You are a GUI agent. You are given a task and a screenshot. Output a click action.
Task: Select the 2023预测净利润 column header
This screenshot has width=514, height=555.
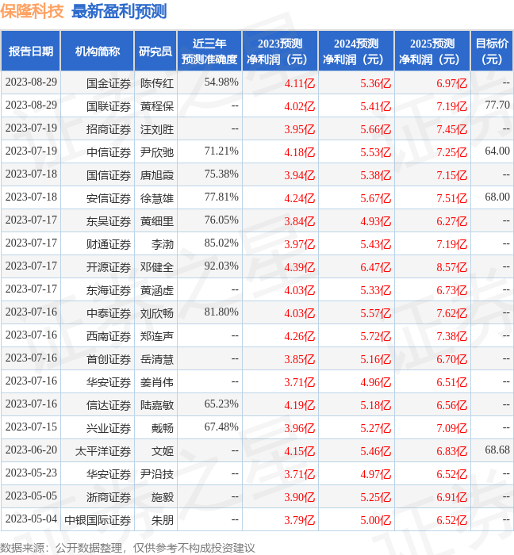(x=280, y=52)
